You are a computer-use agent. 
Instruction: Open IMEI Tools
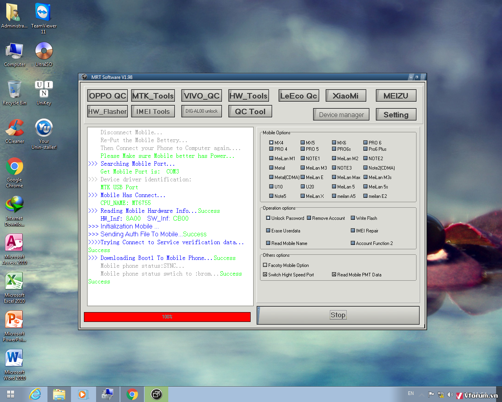coord(153,111)
